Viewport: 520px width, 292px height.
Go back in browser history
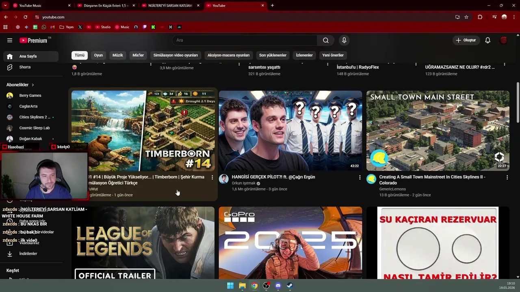(x=6, y=17)
